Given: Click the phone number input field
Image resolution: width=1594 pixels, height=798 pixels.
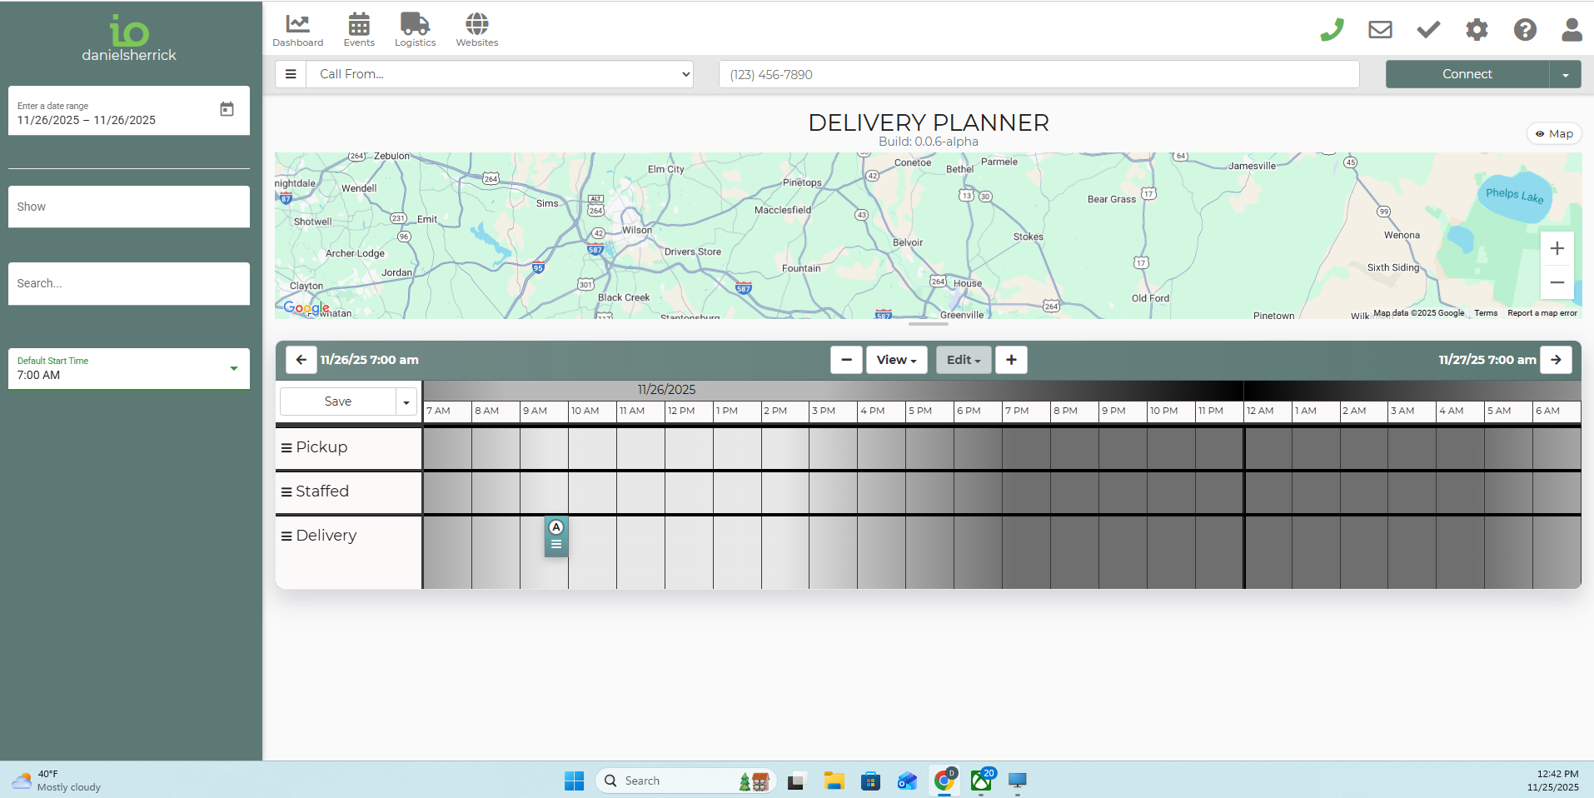Looking at the screenshot, I should [x=1039, y=74].
